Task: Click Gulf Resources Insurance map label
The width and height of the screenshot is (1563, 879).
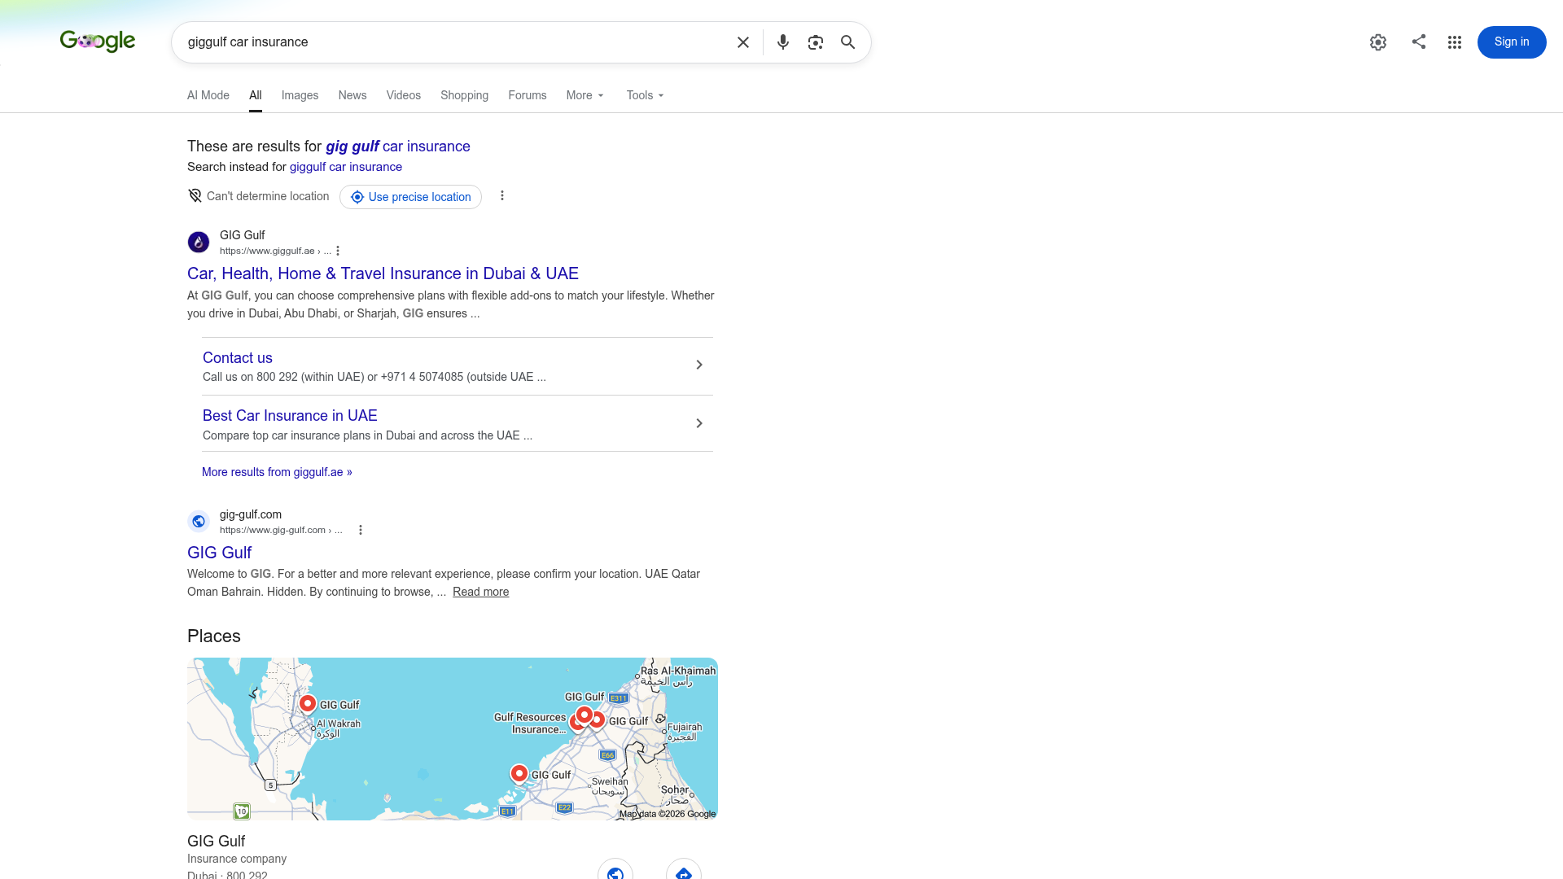Action: (x=530, y=724)
